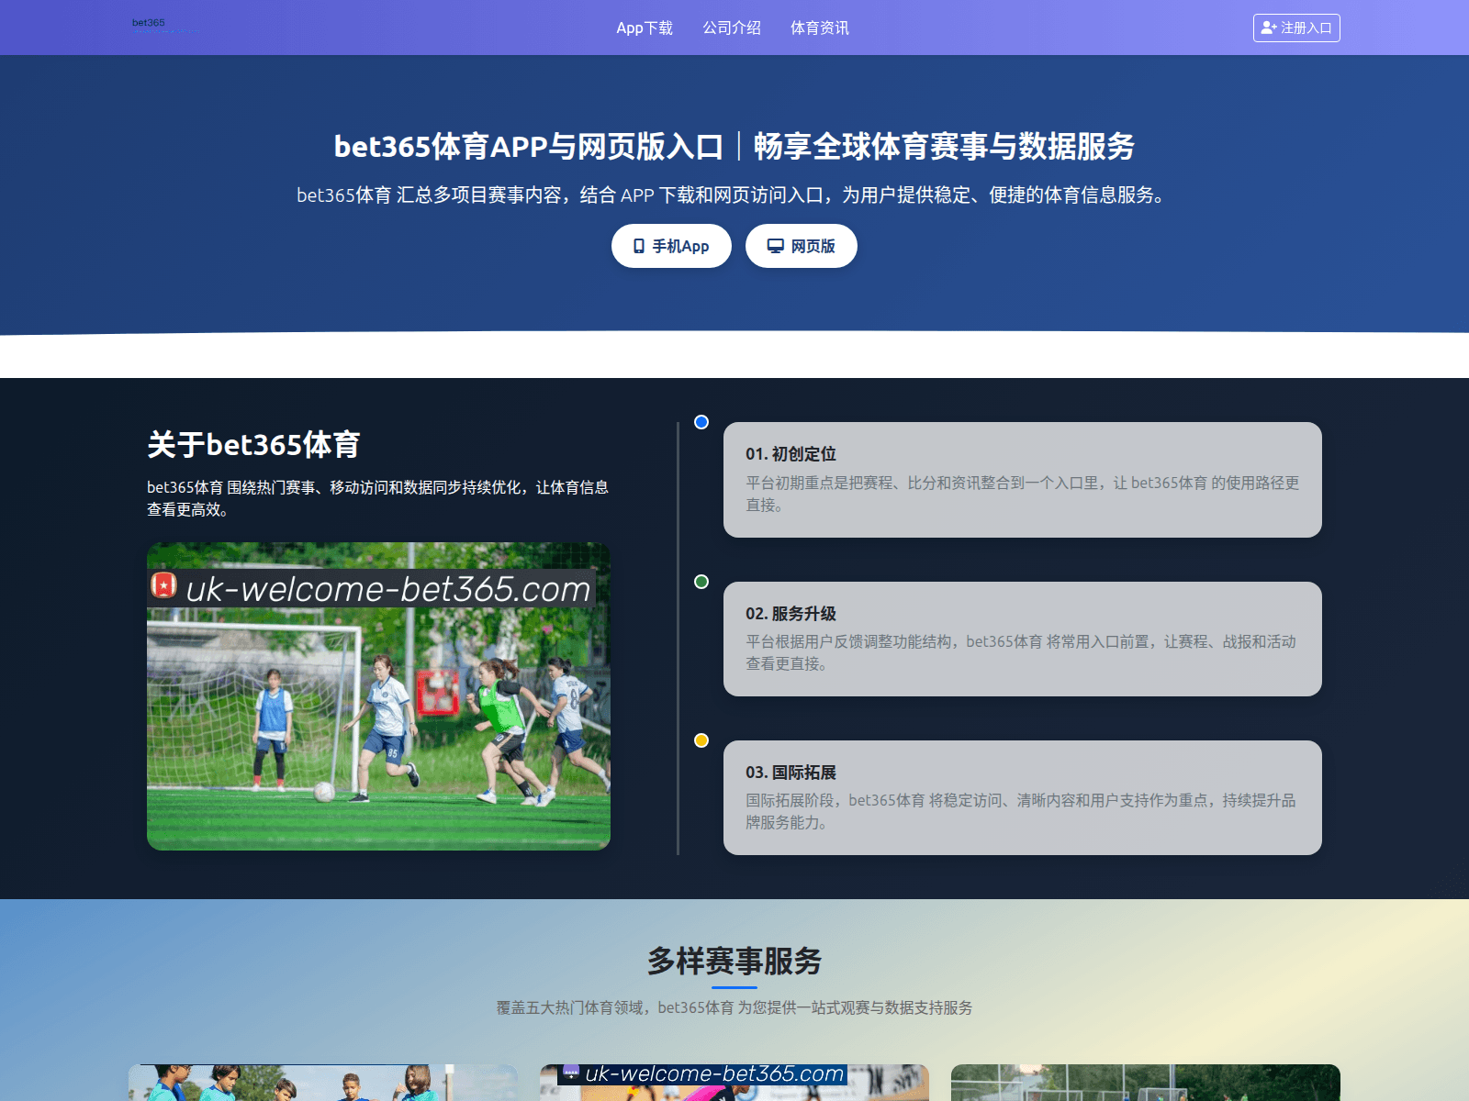1469x1101 pixels.
Task: Click the mobile phone icon in 手机App
Action: pos(639,246)
